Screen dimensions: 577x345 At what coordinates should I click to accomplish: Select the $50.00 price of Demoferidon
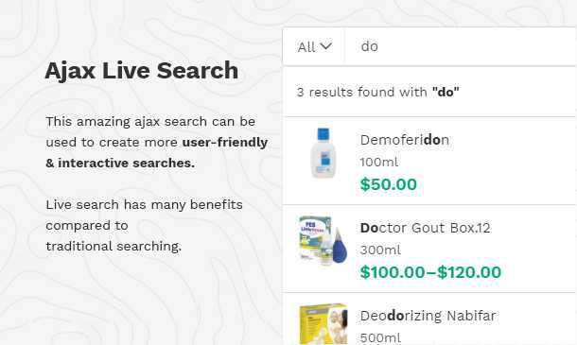pos(388,184)
